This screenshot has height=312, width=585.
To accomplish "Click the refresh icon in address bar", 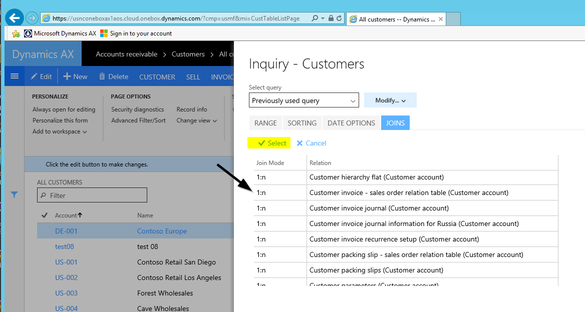I will coord(339,18).
